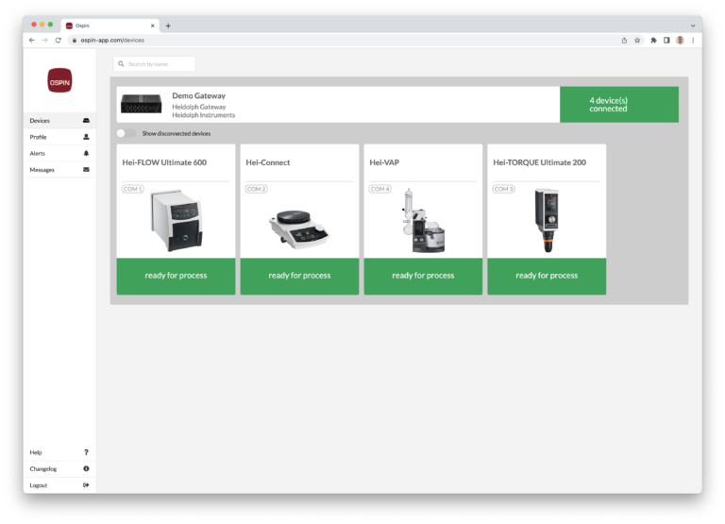This screenshot has width=725, height=524.
Task: Open the Hei-FLOW Ultimate 600 pump image
Action: [x=177, y=221]
